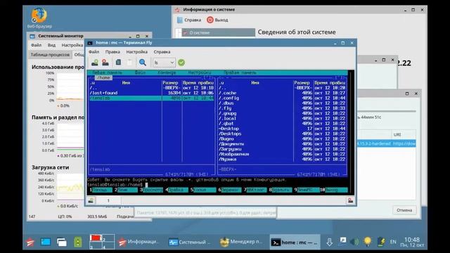Viewport: 450px width, 253px height.
Task: Select /.. row in left mc panel
Action: [x=152, y=88]
